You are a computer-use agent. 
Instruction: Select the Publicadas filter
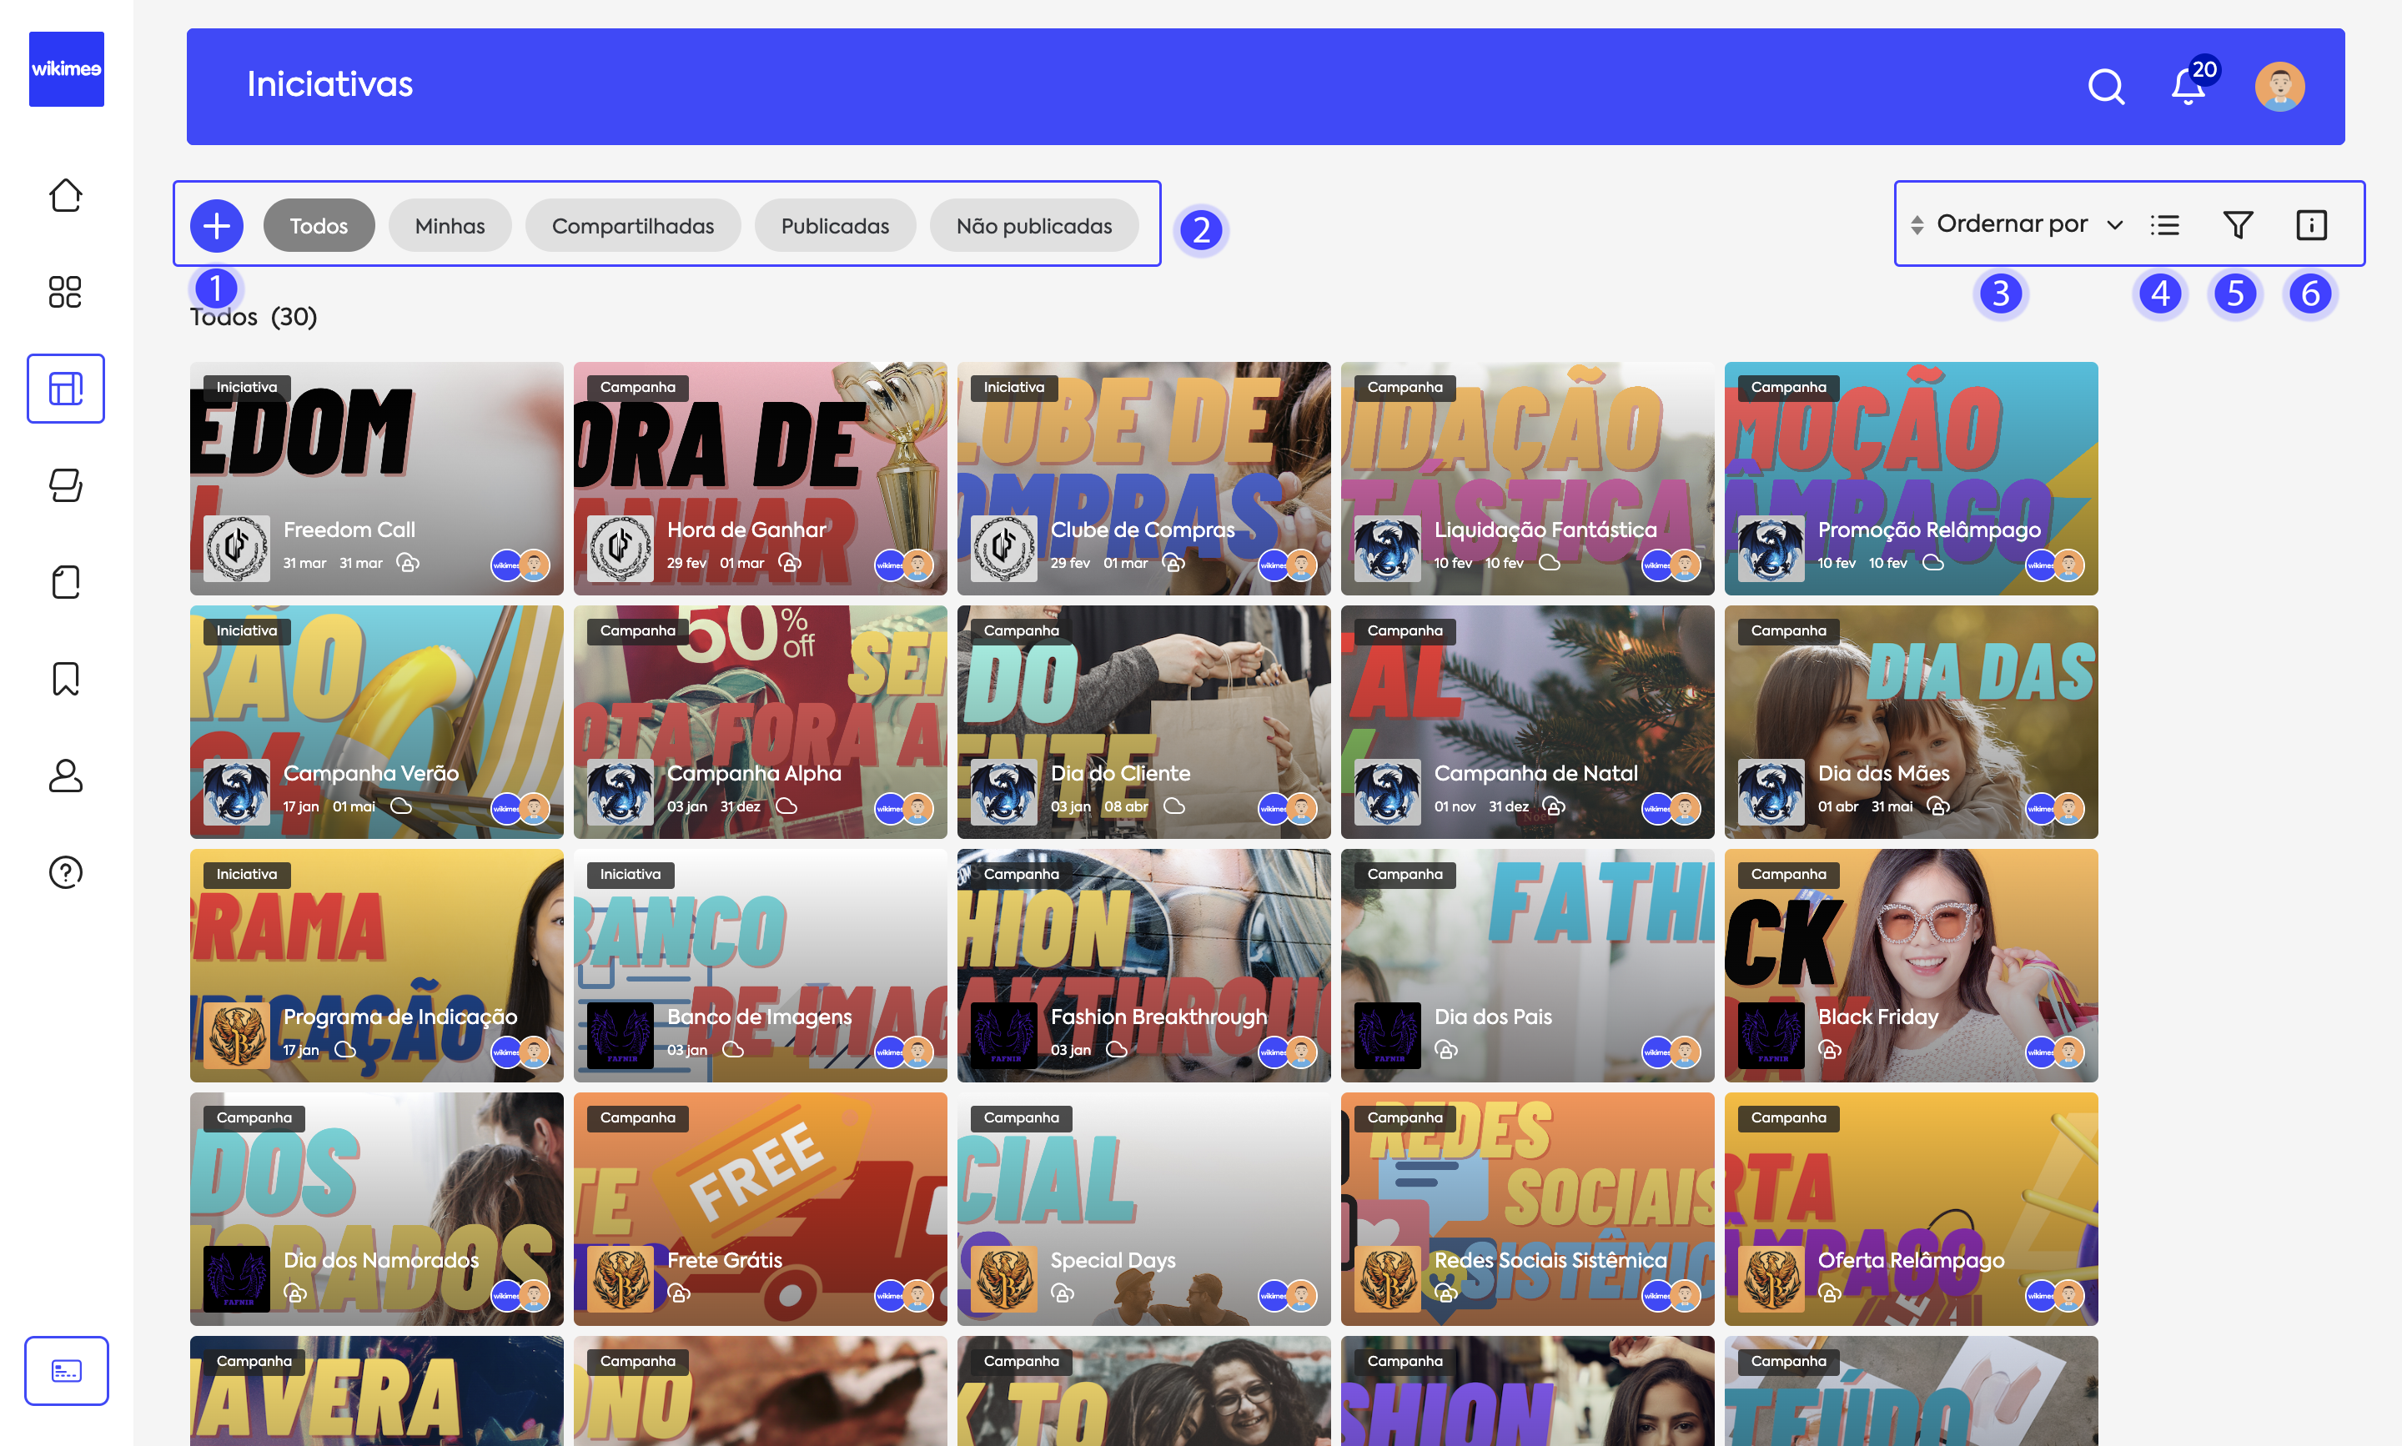834,226
